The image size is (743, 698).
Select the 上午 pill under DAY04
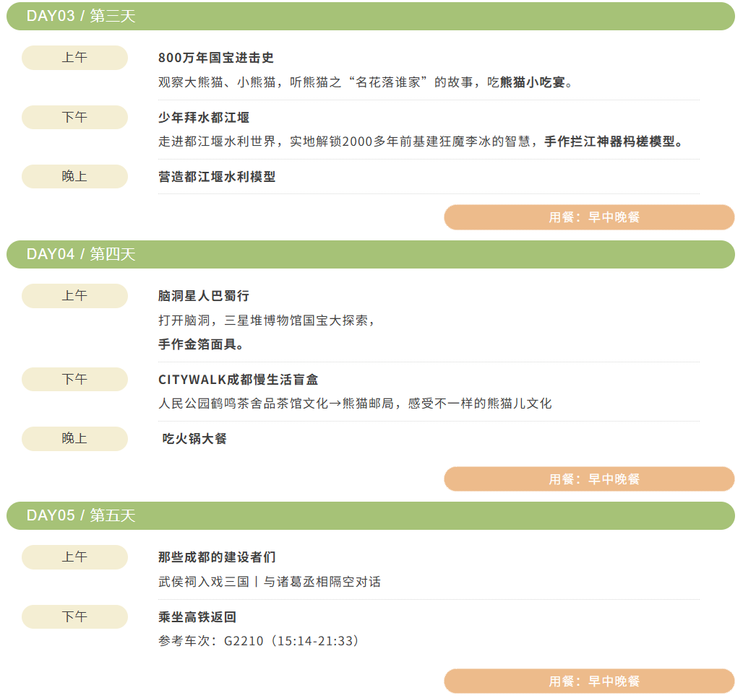click(x=74, y=296)
